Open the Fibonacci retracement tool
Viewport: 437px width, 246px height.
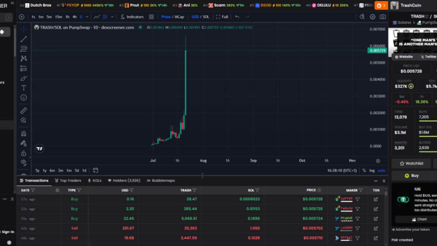[x=24, y=49]
